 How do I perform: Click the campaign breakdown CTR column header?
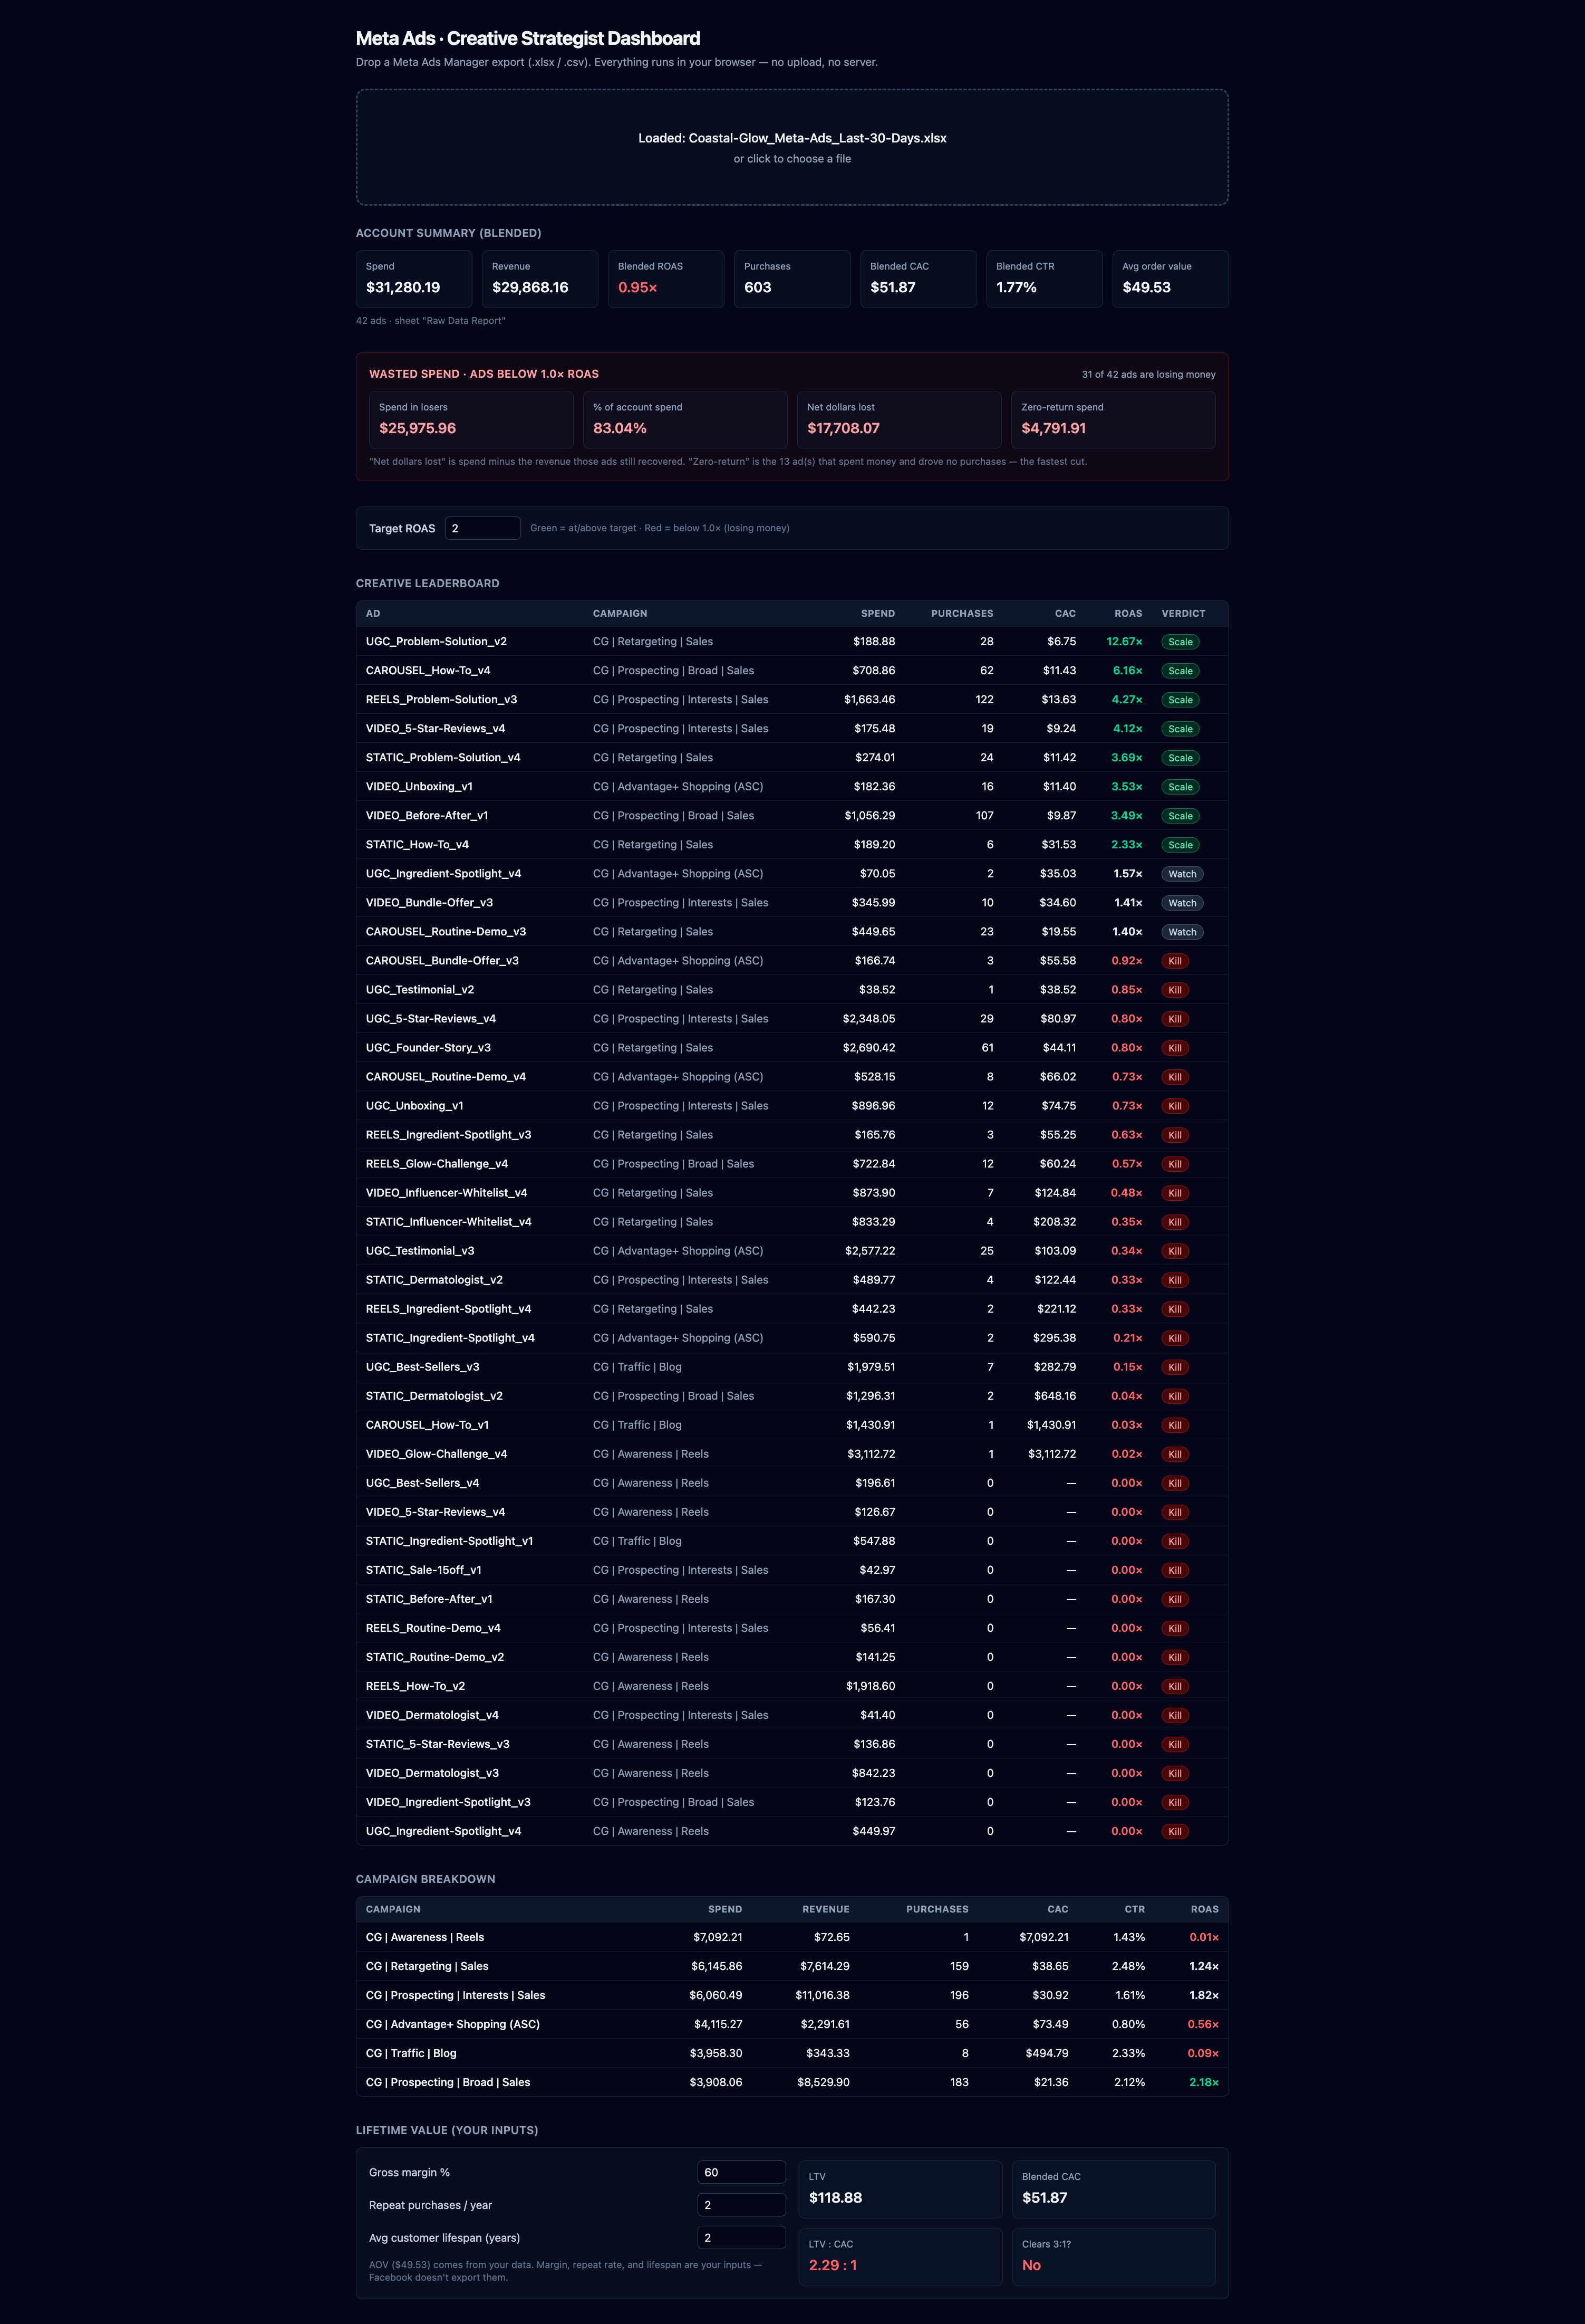[x=1134, y=1909]
